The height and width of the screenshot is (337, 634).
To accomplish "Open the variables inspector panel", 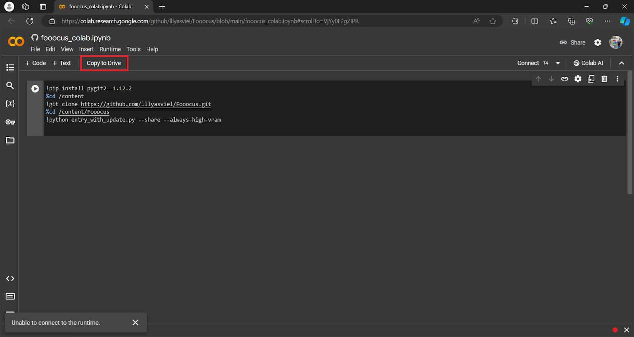I will click(10, 103).
